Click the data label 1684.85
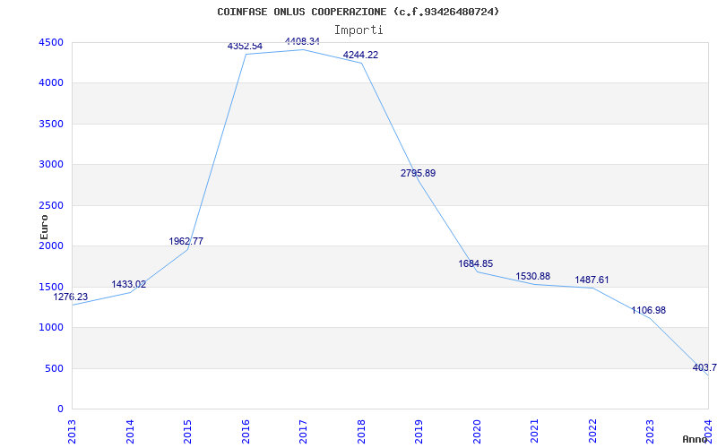This screenshot has height=448, width=717. tap(476, 263)
